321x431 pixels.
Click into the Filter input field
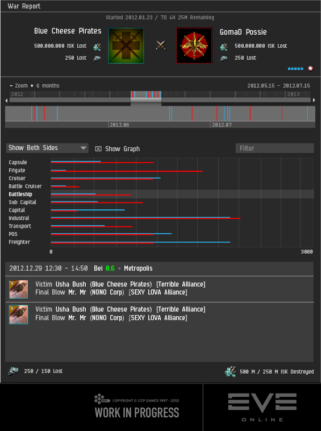(274, 148)
